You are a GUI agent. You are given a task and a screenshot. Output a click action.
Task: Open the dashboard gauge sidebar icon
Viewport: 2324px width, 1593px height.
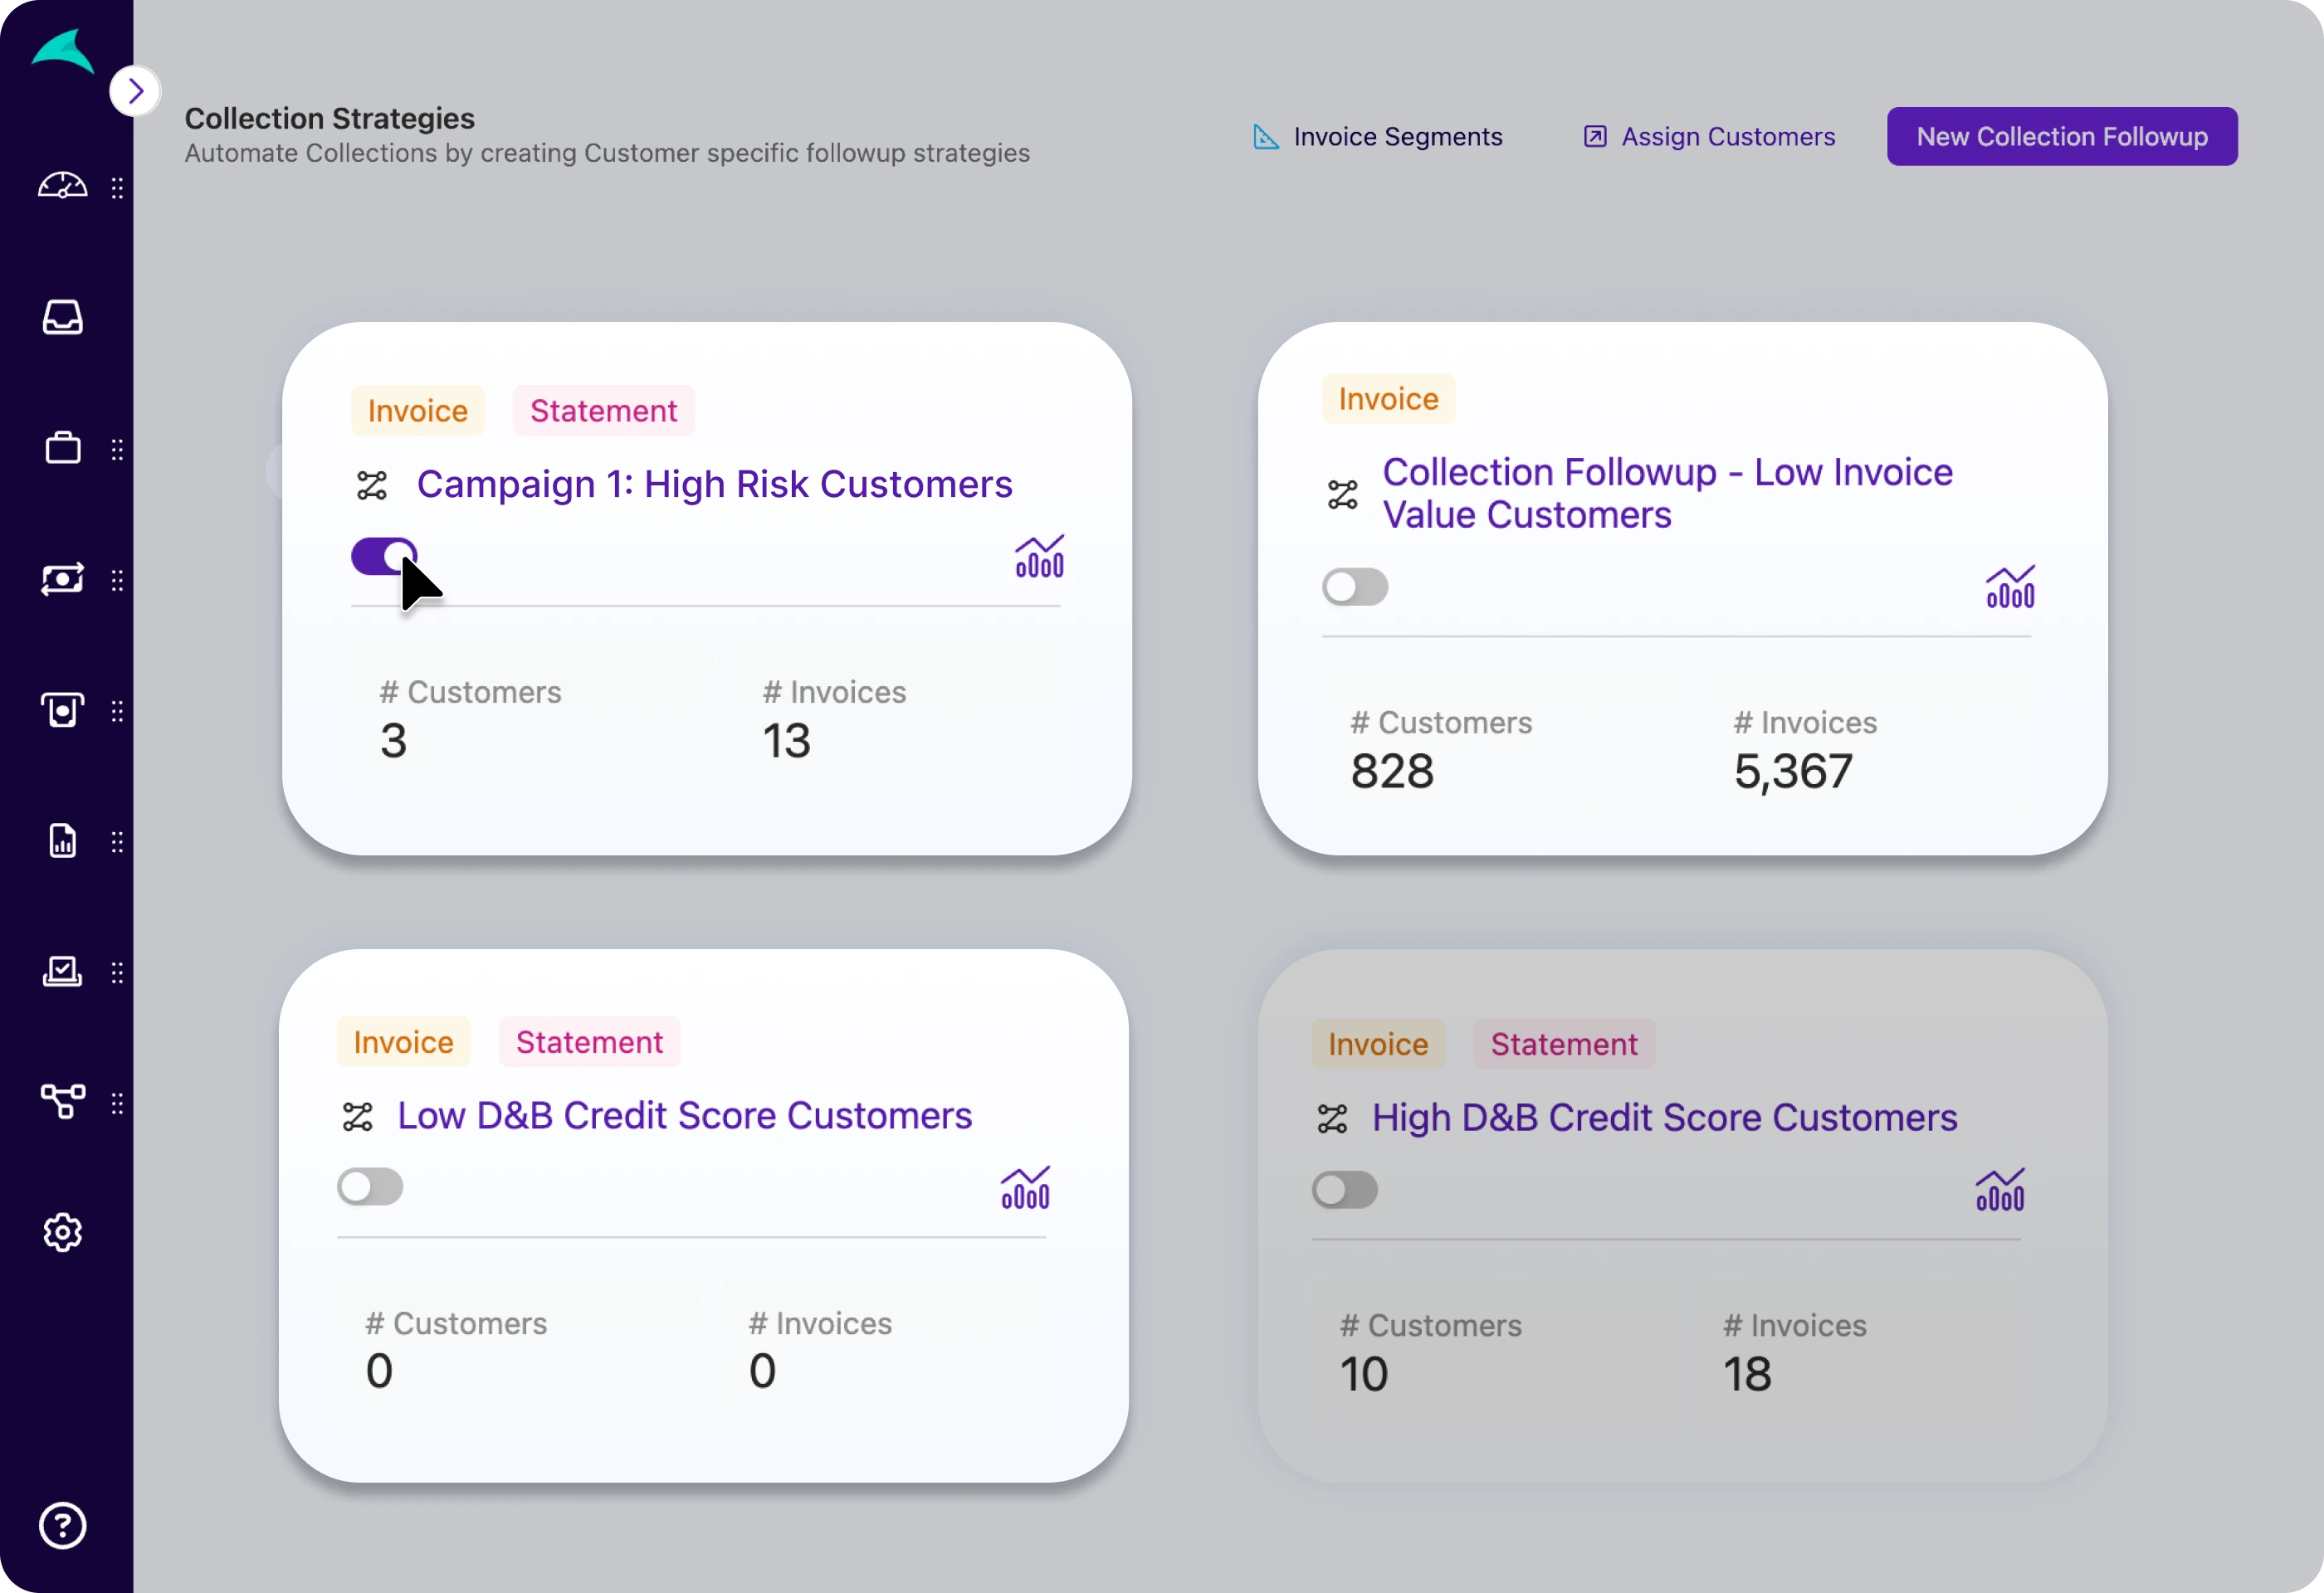(x=62, y=187)
